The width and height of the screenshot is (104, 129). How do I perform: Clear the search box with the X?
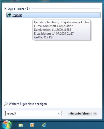[58, 113]
